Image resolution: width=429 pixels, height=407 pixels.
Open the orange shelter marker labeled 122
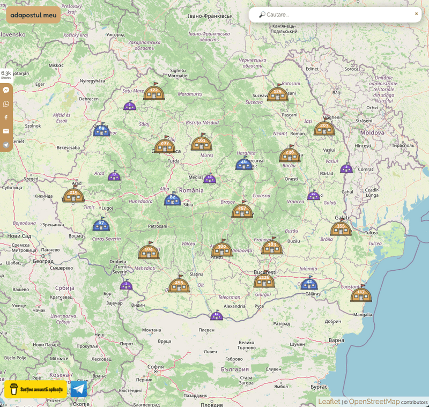[x=154, y=91]
